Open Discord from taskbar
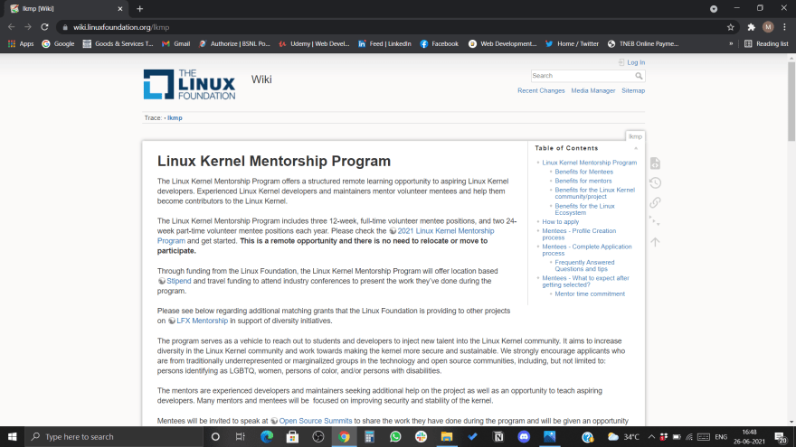Viewport: 796px width, 447px height. [524, 436]
